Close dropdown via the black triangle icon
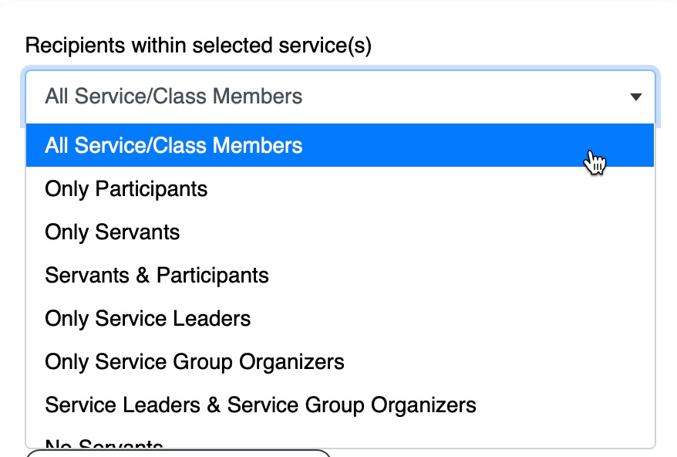Image resolution: width=677 pixels, height=457 pixels. coord(636,97)
